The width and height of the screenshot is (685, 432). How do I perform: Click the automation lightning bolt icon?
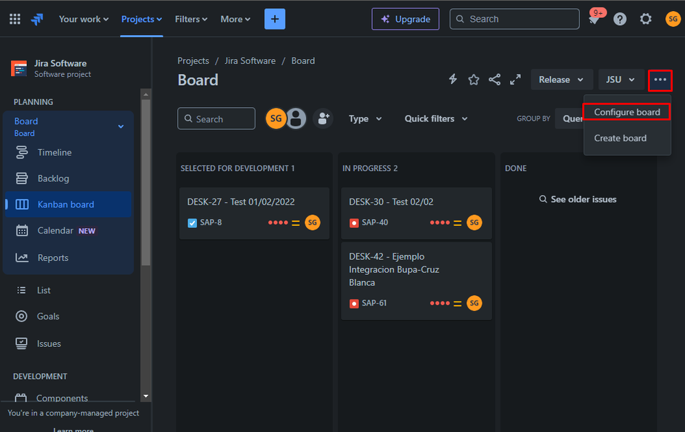tap(453, 79)
